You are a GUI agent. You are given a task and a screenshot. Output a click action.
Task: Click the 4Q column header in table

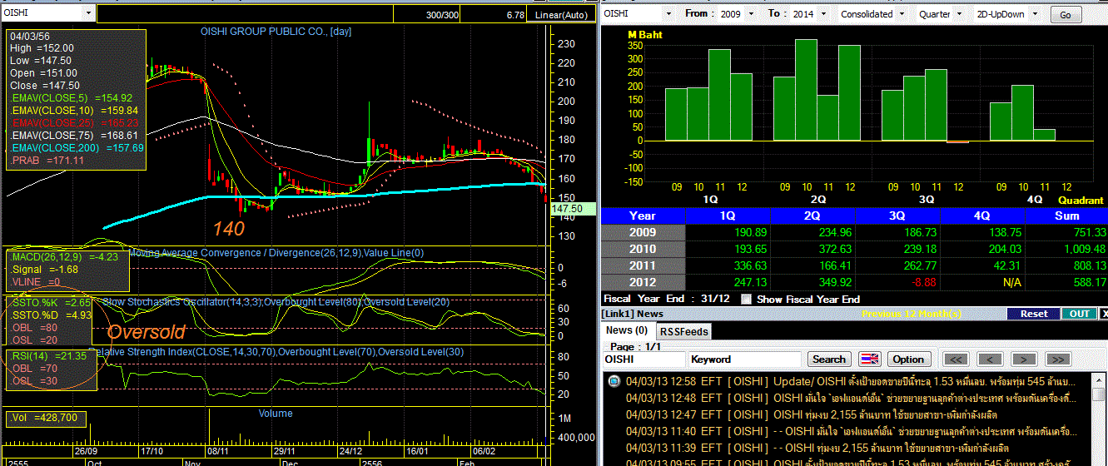click(x=981, y=216)
